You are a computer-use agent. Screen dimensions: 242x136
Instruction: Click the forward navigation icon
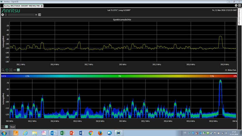[6, 15]
